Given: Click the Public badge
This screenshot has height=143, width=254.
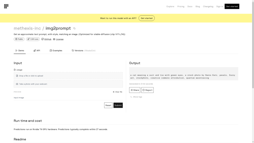Looking at the screenshot, I should point(19,39).
